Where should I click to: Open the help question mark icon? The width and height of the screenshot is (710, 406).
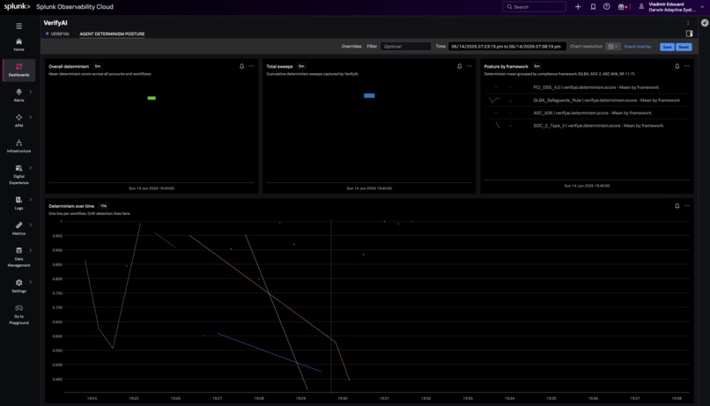pyautogui.click(x=607, y=7)
